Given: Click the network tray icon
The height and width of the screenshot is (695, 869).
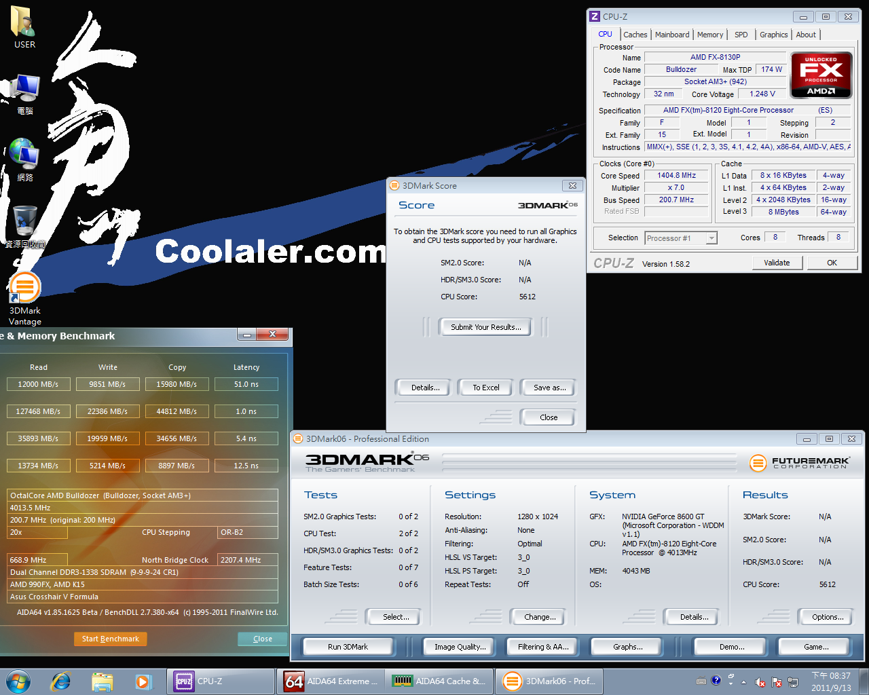Looking at the screenshot, I should tap(792, 682).
